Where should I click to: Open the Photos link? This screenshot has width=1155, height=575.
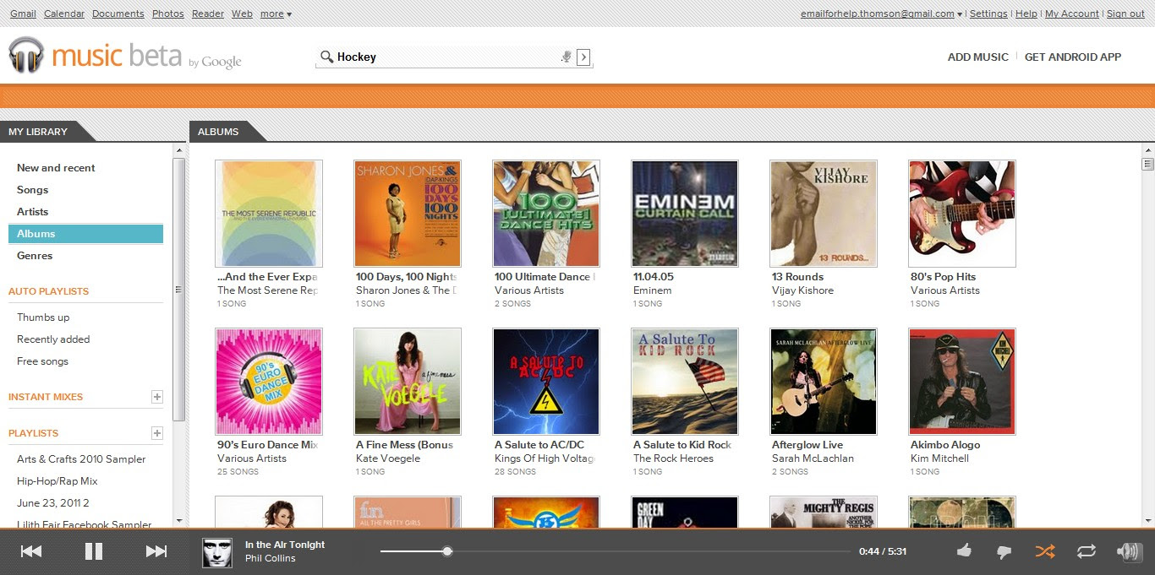click(x=168, y=14)
